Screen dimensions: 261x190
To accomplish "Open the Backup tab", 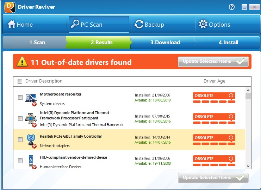I will pos(163,24).
